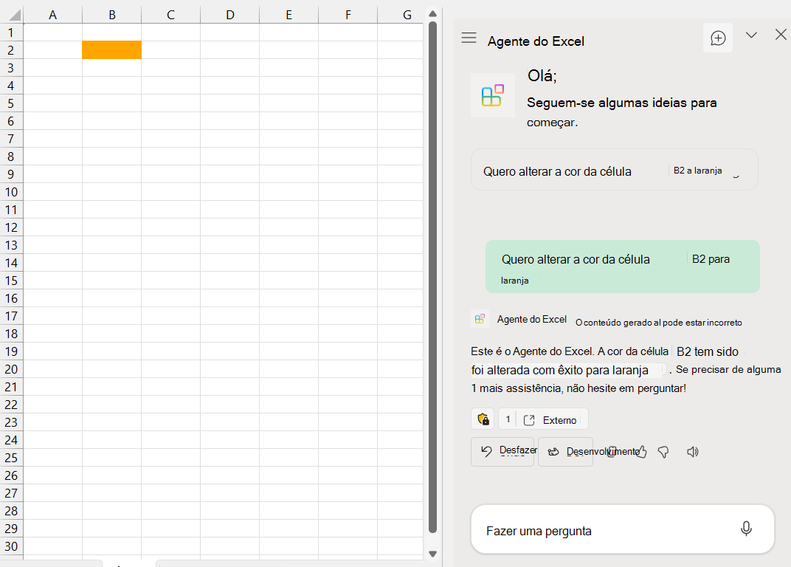The height and width of the screenshot is (567, 791).
Task: Click the privacy shield icon below the response
Action: [x=483, y=419]
